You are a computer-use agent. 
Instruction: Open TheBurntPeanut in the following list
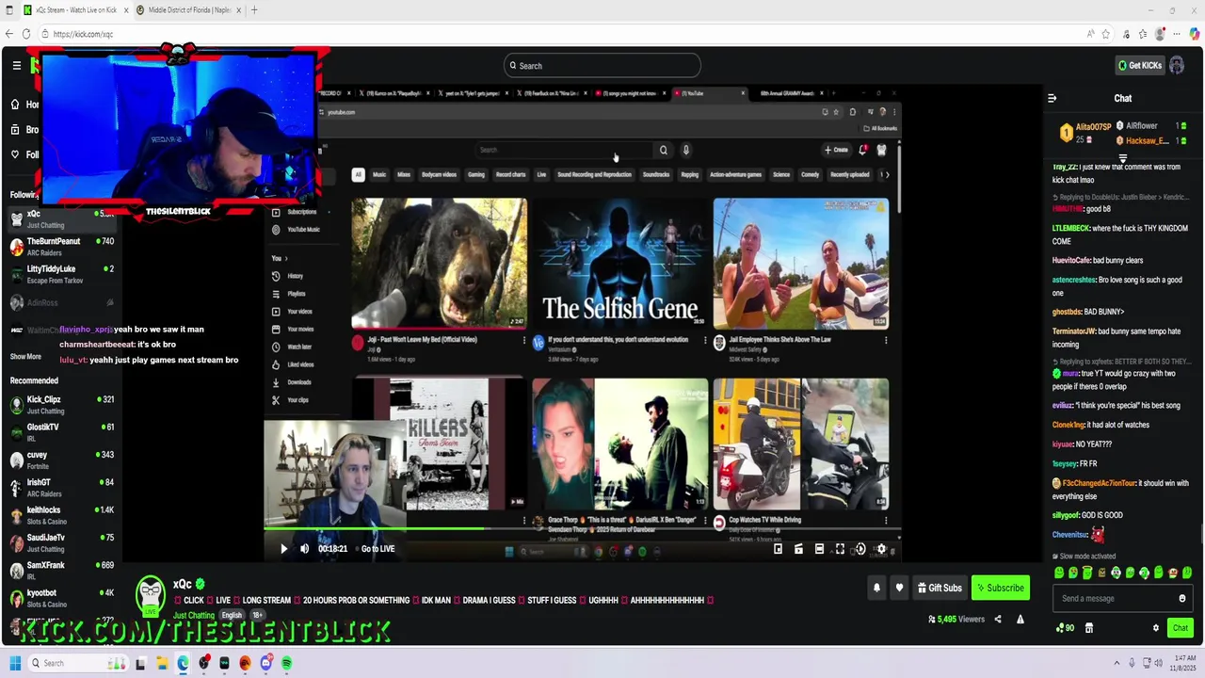(61, 247)
